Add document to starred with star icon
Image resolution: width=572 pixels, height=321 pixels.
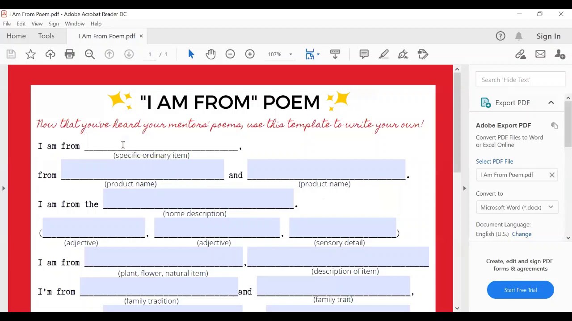pyautogui.click(x=30, y=54)
